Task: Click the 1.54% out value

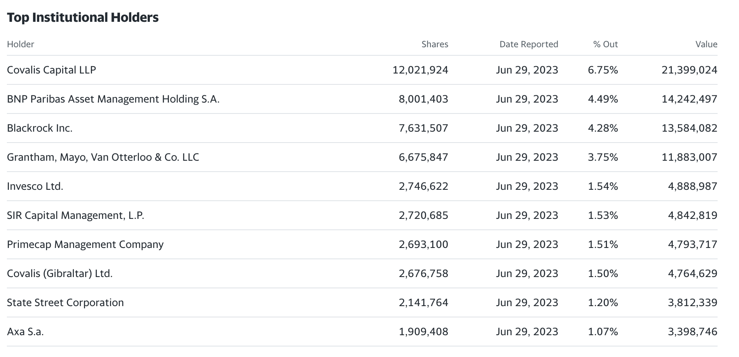Action: [603, 186]
